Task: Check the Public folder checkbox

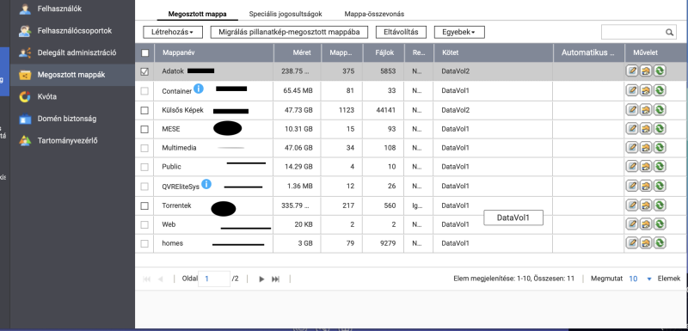Action: (x=144, y=167)
